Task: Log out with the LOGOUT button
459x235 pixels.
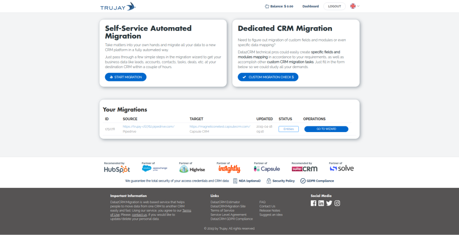Action: pyautogui.click(x=334, y=6)
